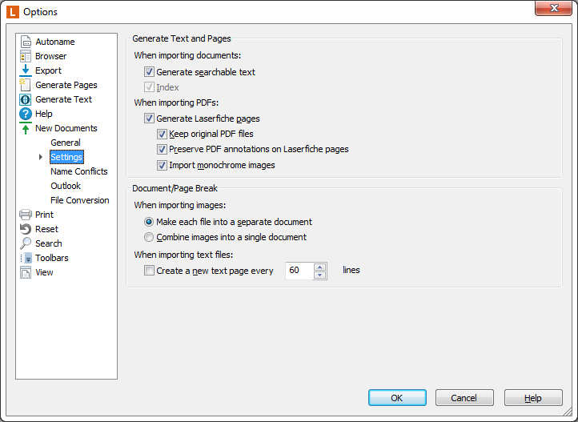Click the Cancel button

click(464, 398)
